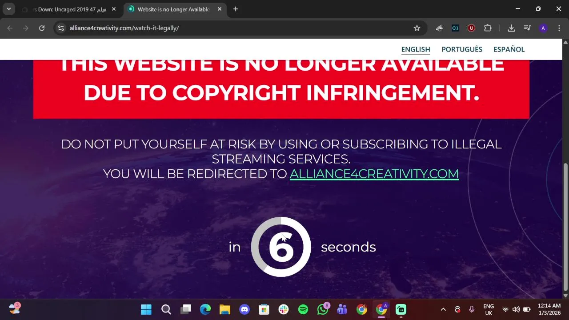Open the Wi-Fi network tray icon

tap(505, 310)
